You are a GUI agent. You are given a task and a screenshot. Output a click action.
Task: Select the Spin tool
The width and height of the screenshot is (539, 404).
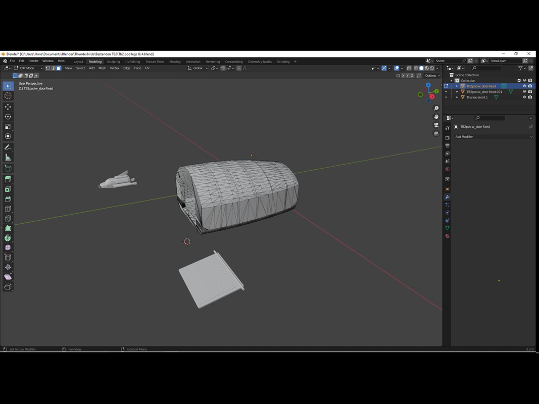pyautogui.click(x=8, y=238)
